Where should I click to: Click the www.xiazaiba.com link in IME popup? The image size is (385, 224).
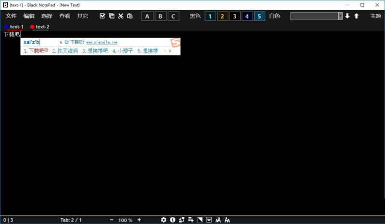point(102,42)
